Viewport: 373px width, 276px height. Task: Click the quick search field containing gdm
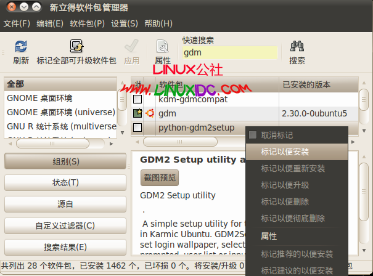point(230,52)
